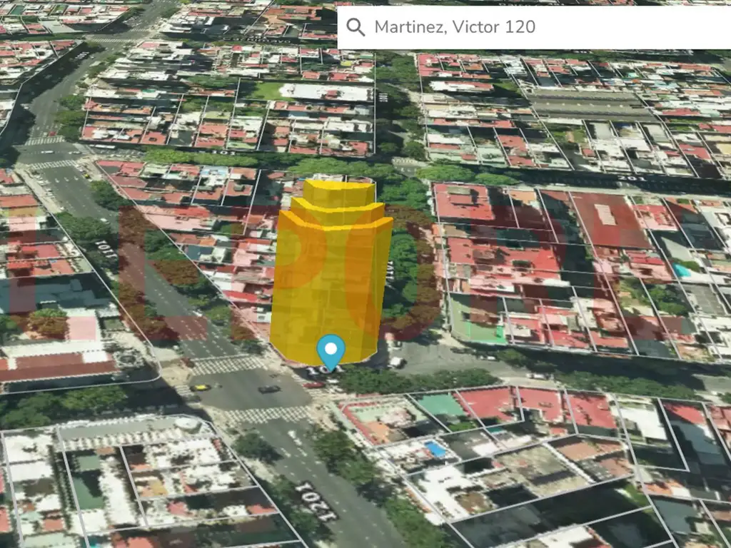Screen dimensions: 731x548
Task: Click the dark car in the intersection
Action: [269, 389]
